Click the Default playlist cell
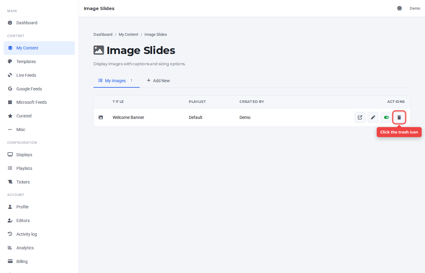Viewport: 425px width, 273px height. coord(195,117)
